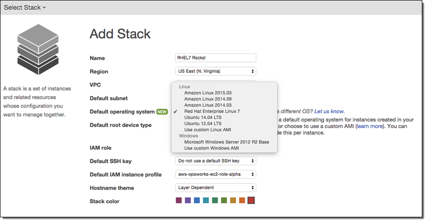Image resolution: width=427 pixels, height=222 pixels.
Task: Select Microsoft Windows Server 2012 R2 Base
Action: click(227, 142)
